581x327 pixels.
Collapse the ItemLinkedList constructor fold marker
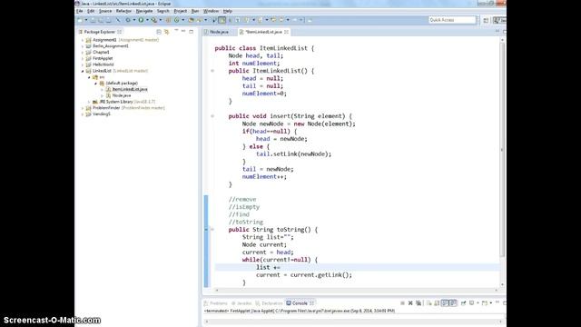click(212, 71)
